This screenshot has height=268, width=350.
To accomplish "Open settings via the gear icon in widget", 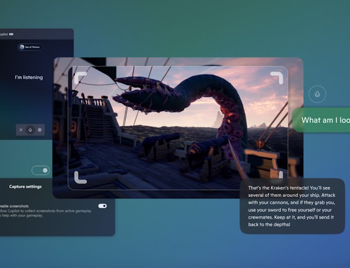I will click(40, 130).
